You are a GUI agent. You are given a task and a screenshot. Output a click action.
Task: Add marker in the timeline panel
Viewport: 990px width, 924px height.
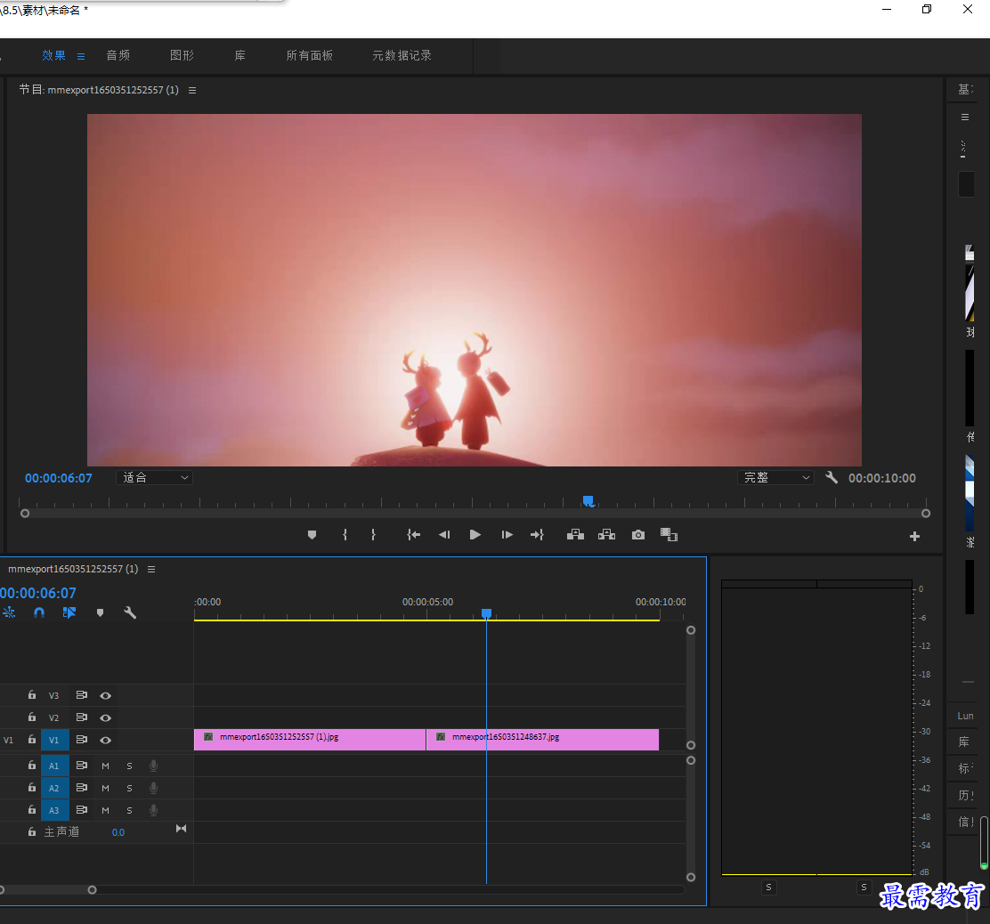[100, 612]
